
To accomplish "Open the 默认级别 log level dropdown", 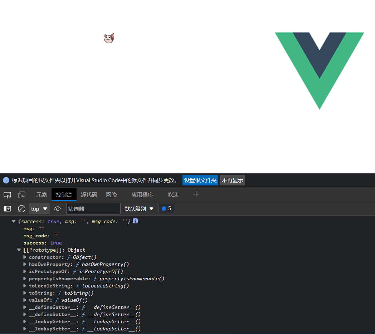I will 139,209.
